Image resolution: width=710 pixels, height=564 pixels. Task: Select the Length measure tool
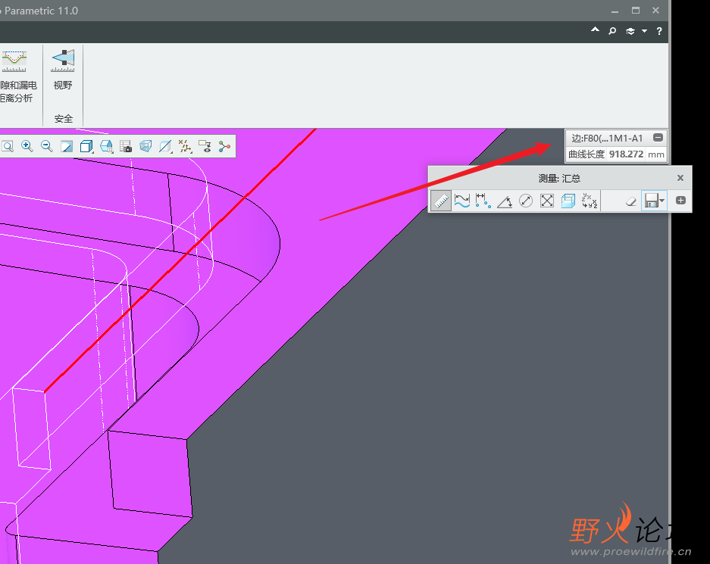(462, 201)
